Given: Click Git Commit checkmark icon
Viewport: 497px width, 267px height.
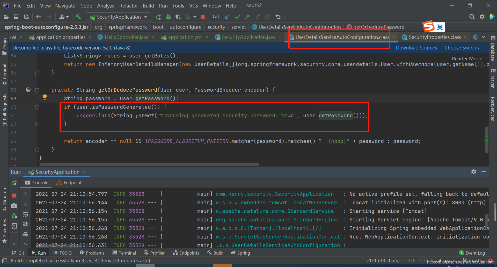Looking at the screenshot, I should (237, 17).
